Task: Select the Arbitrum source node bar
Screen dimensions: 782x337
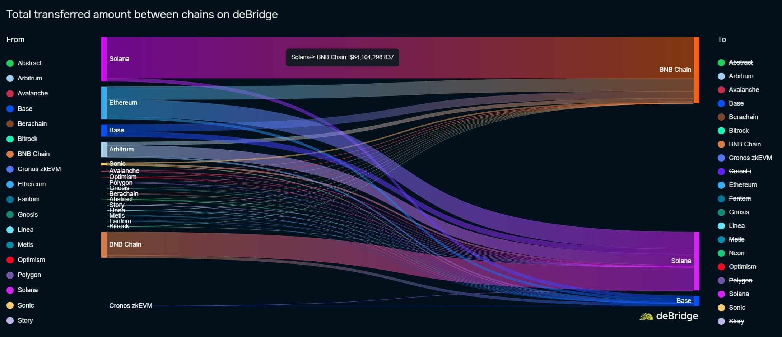Action: click(x=104, y=150)
